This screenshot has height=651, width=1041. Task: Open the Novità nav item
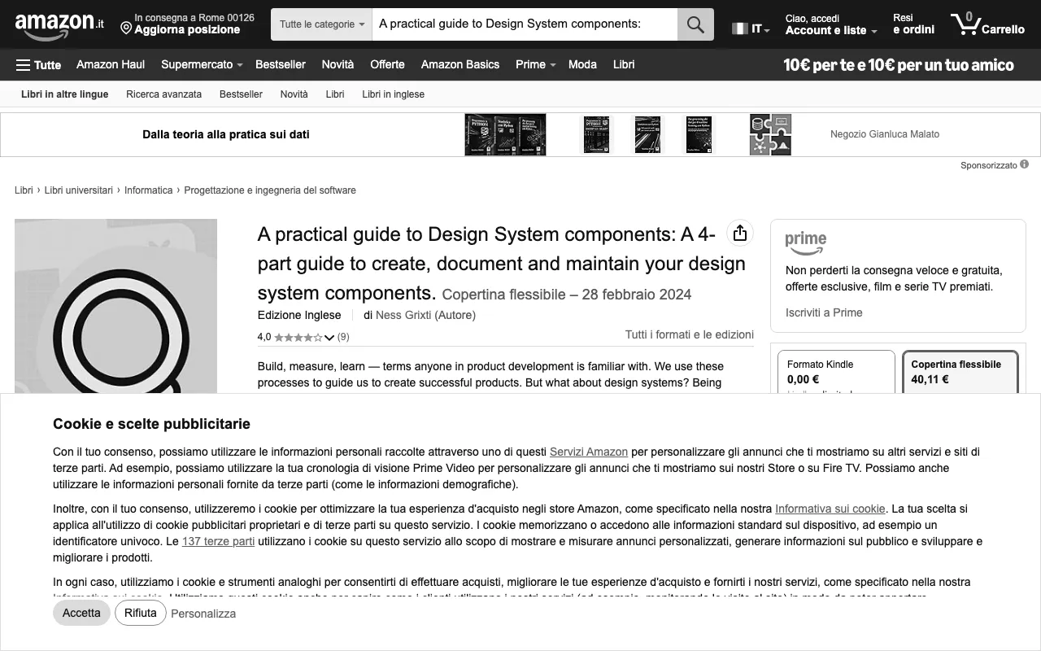(338, 64)
